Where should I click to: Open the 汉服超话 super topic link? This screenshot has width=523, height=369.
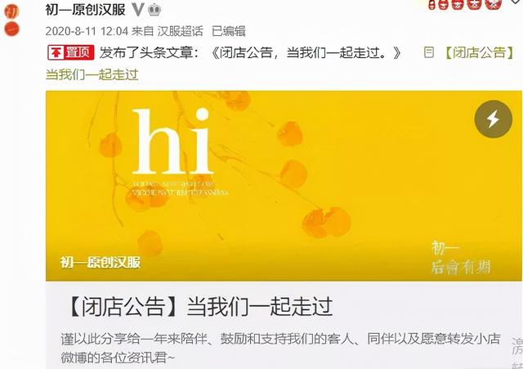(x=180, y=31)
